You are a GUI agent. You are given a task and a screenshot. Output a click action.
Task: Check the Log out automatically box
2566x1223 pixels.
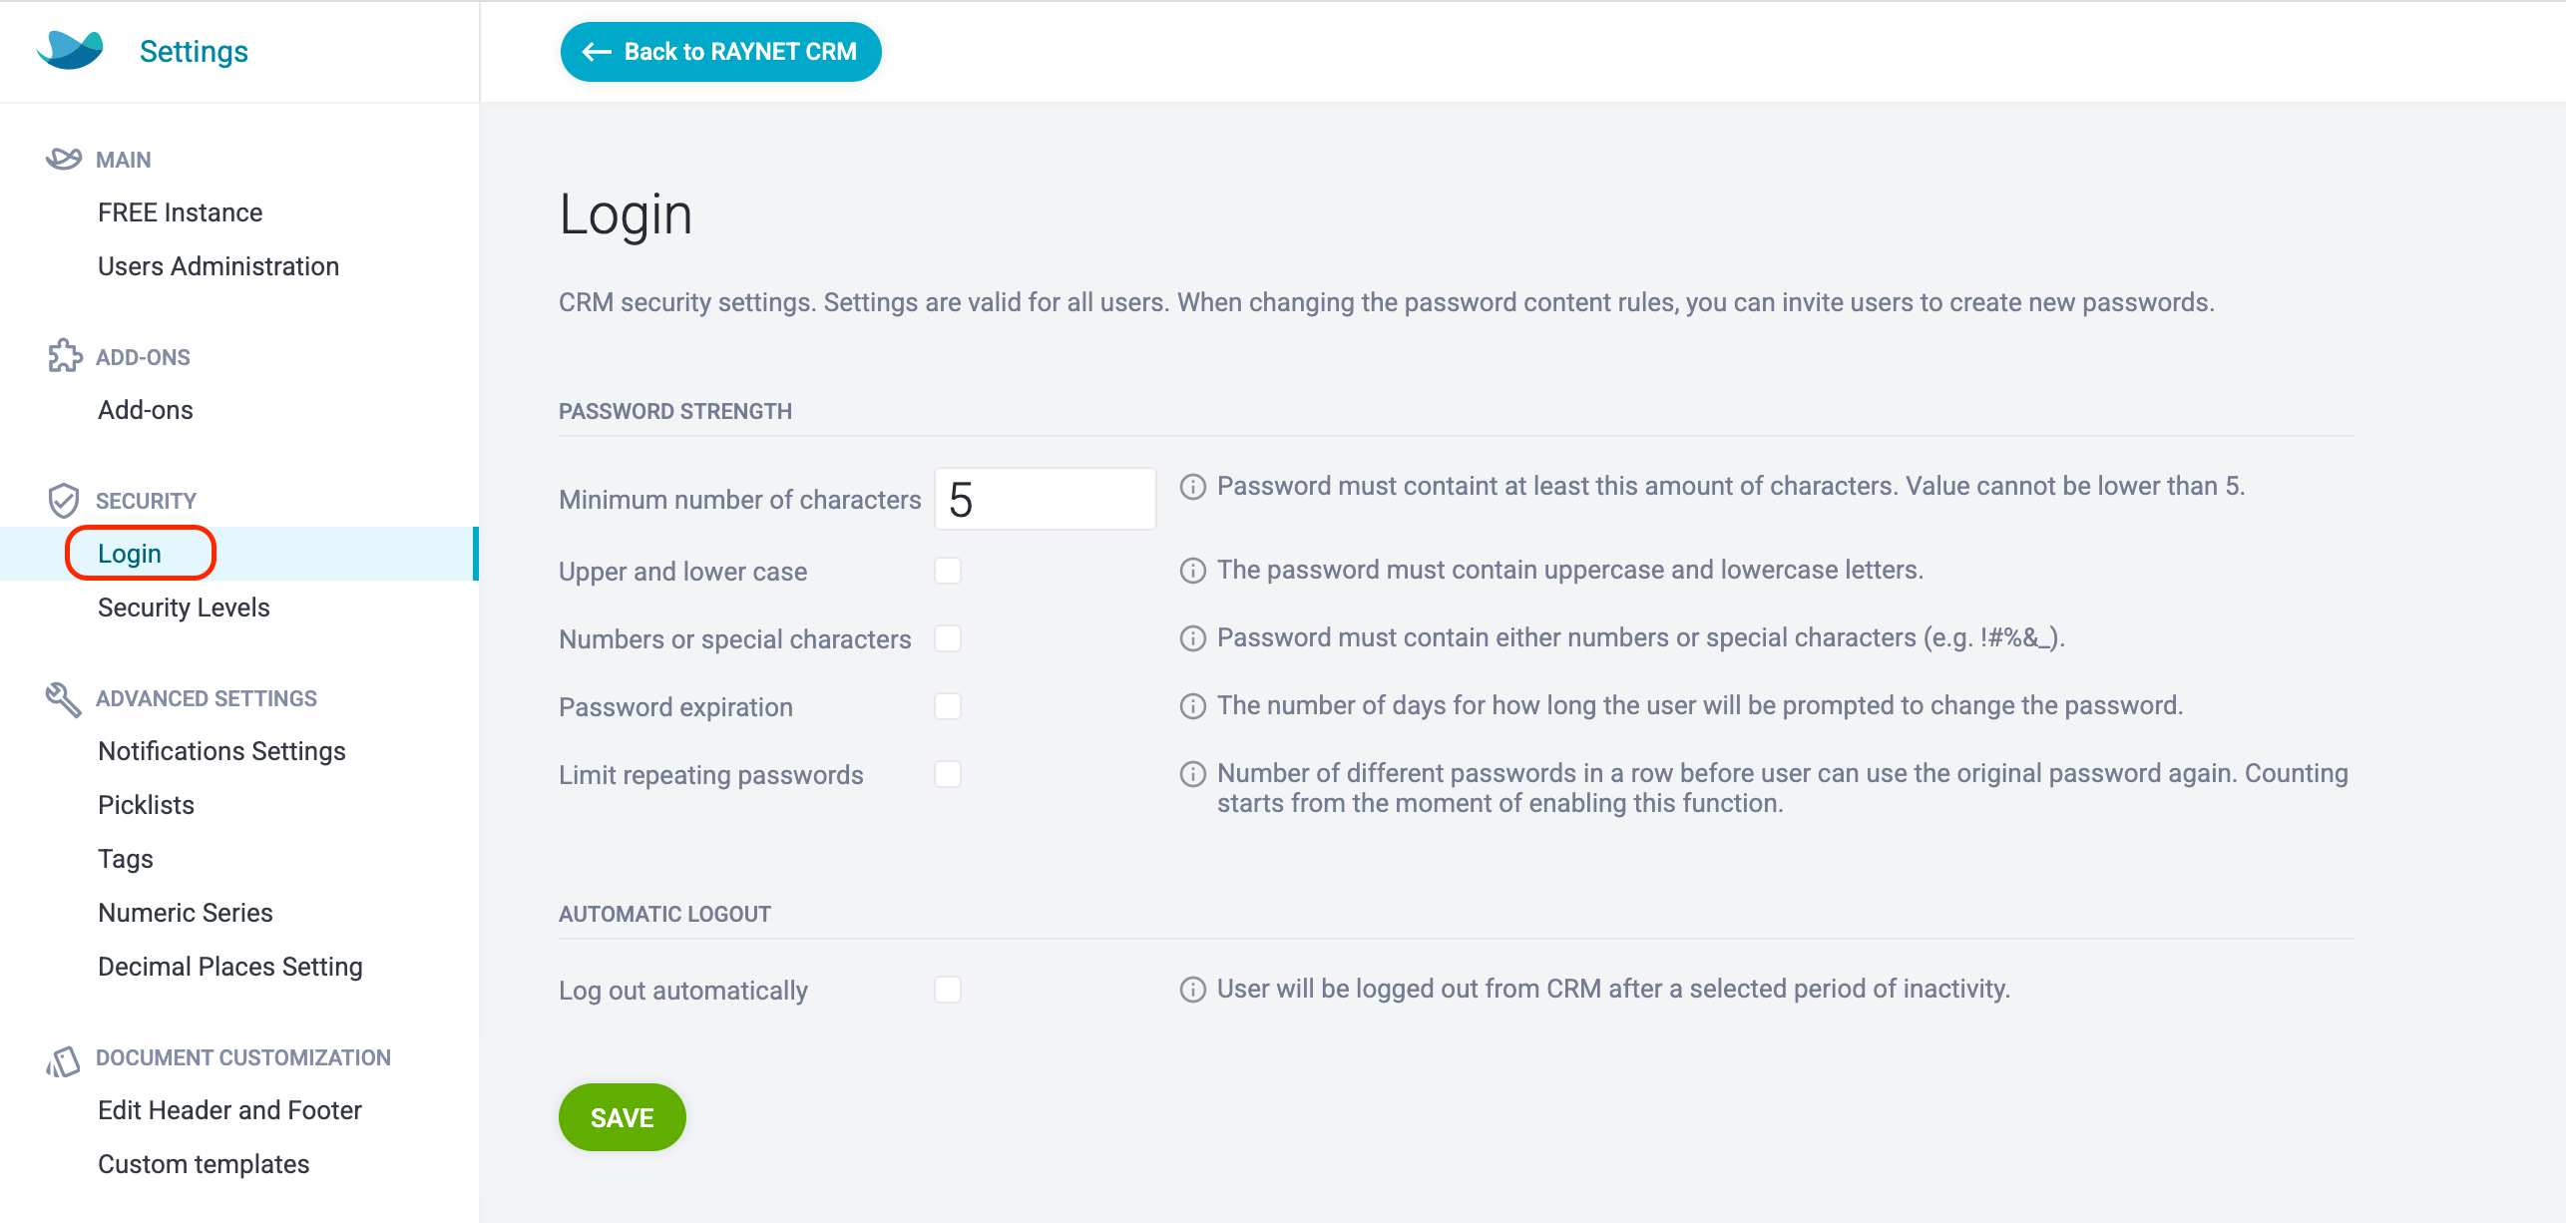click(x=948, y=990)
